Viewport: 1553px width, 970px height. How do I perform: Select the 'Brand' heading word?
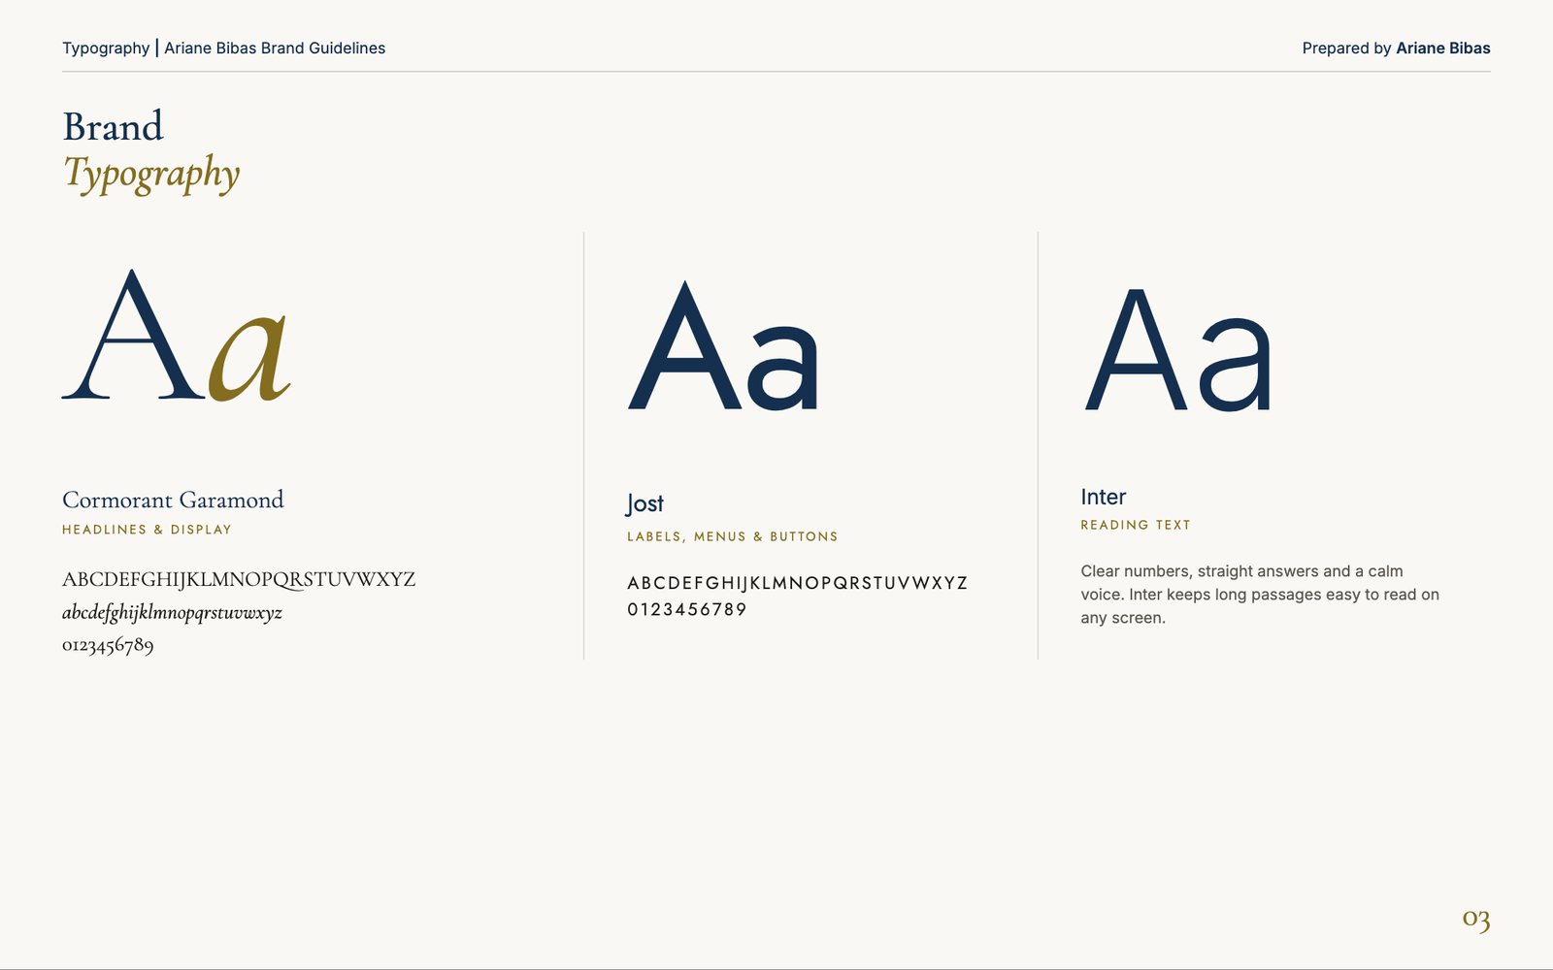click(x=113, y=126)
